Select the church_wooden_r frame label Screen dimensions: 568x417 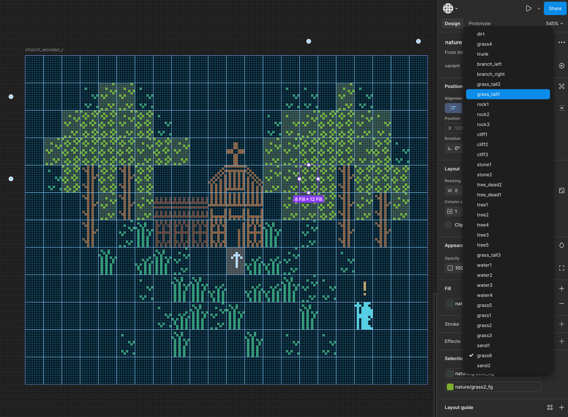tap(44, 50)
